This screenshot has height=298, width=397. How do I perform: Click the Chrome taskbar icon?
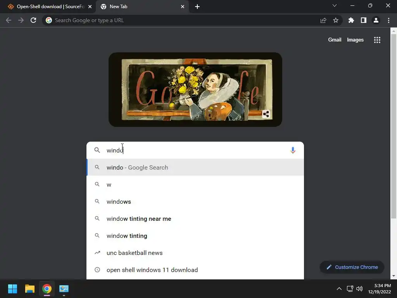(47, 289)
